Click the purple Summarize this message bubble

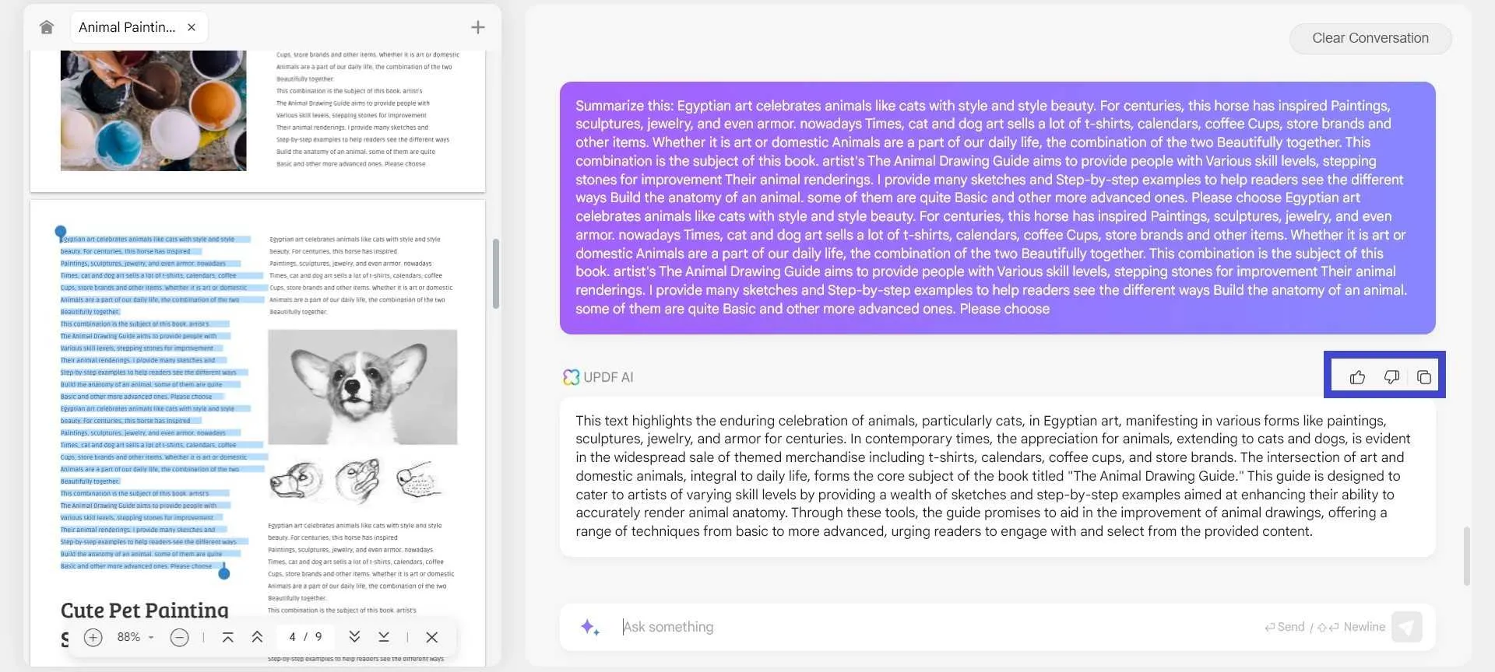[997, 208]
